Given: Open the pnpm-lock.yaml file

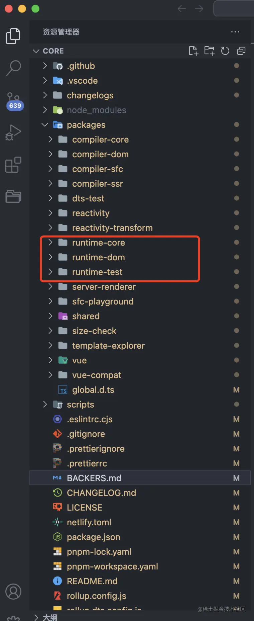Looking at the screenshot, I should [x=140, y=552].
